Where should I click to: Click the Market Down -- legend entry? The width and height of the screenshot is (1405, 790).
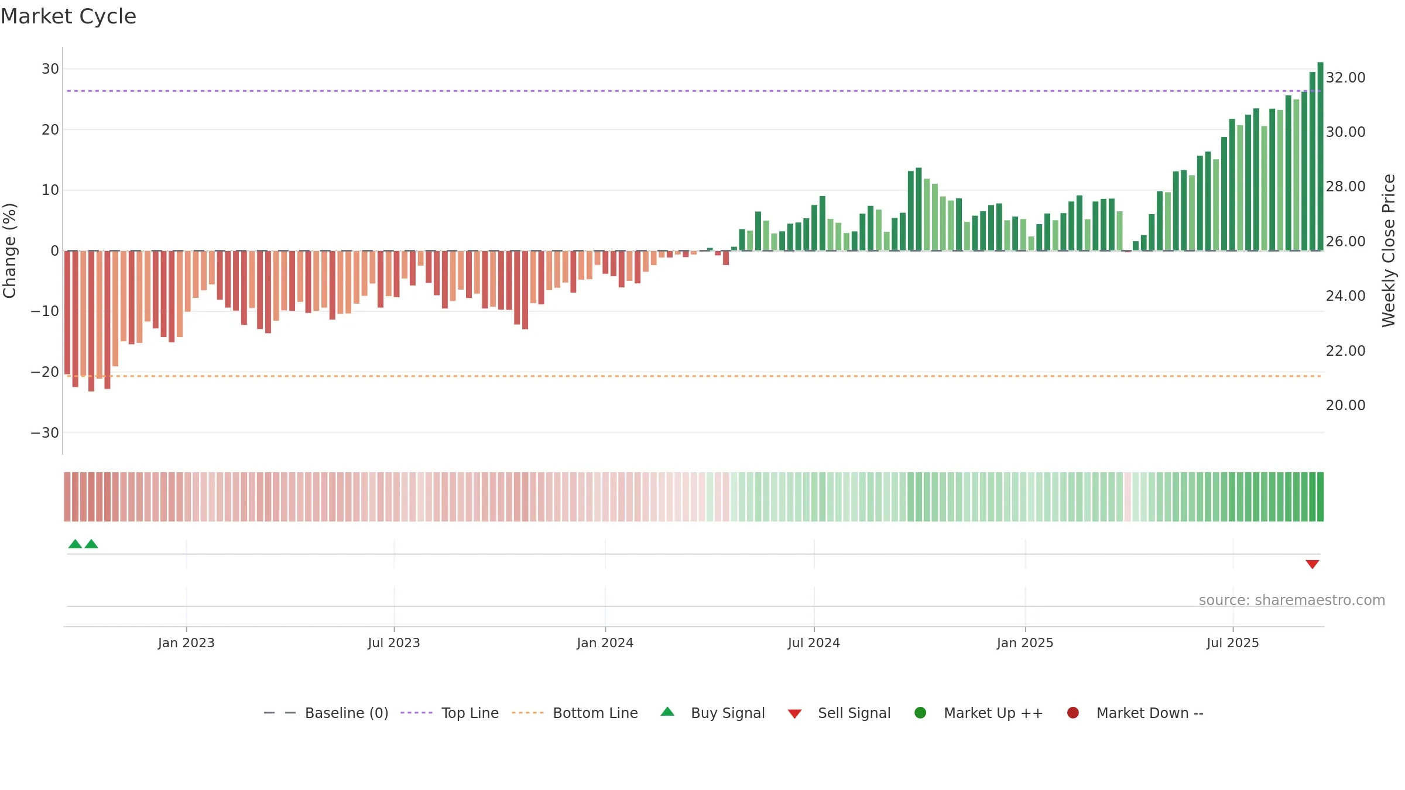pyautogui.click(x=1135, y=713)
